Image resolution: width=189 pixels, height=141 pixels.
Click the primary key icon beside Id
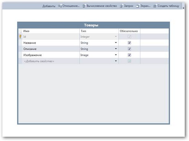tap(20, 36)
